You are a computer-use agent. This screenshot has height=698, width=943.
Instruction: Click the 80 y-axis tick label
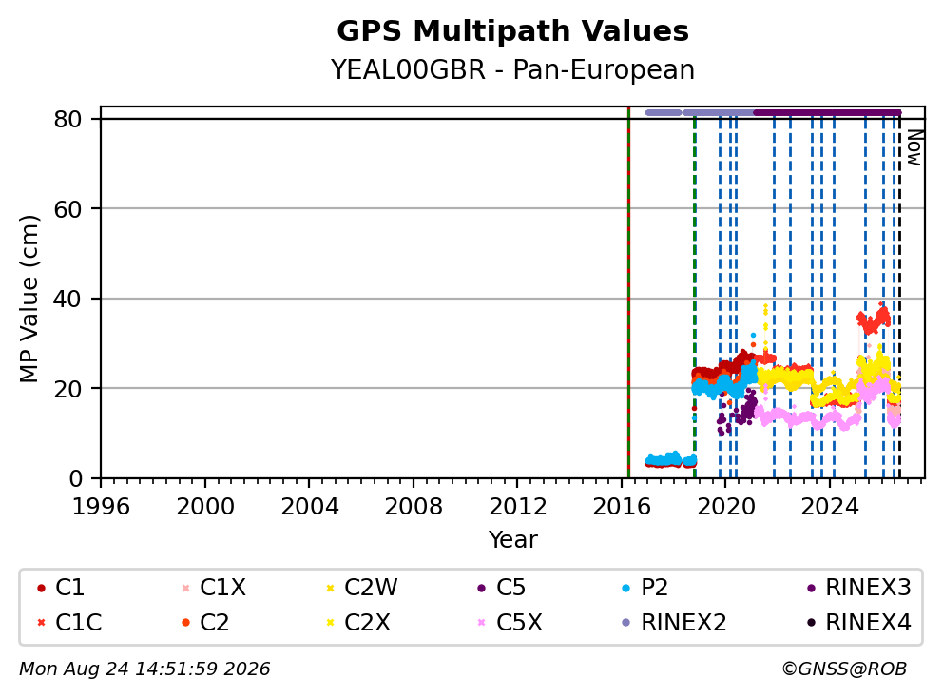67,120
